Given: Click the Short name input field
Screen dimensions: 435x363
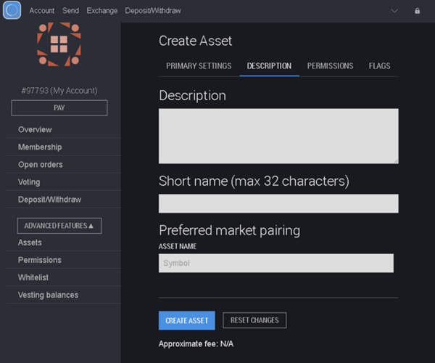Looking at the screenshot, I should click(x=278, y=203).
